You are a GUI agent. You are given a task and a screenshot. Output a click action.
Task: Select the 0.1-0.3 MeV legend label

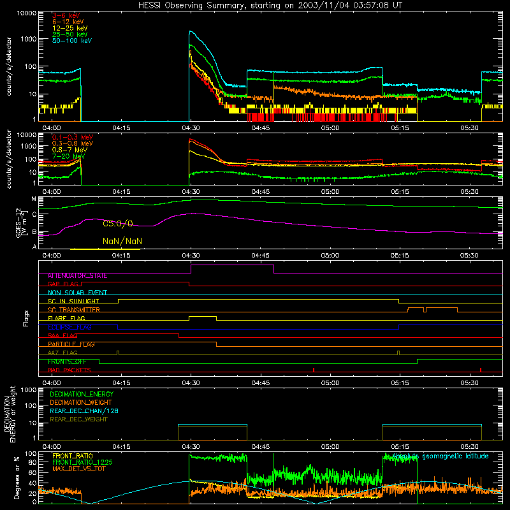(x=73, y=137)
